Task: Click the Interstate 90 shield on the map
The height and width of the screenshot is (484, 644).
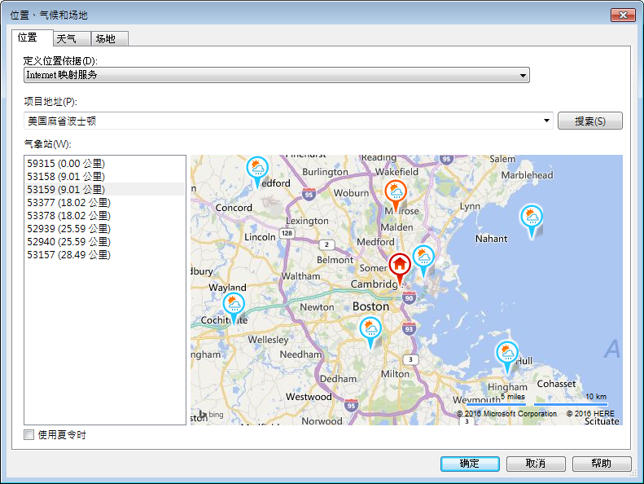Action: pyautogui.click(x=409, y=298)
